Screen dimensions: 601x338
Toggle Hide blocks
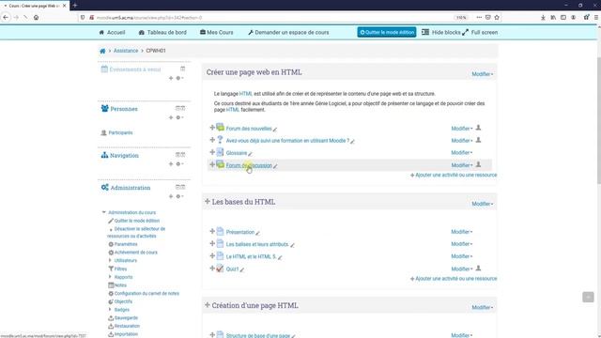(441, 32)
